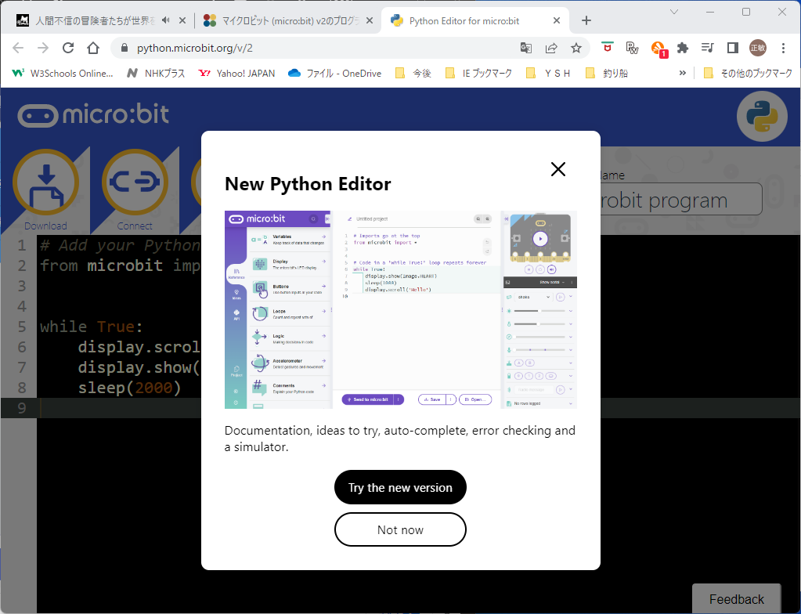Open その他のブックマーク folder

(x=748, y=74)
